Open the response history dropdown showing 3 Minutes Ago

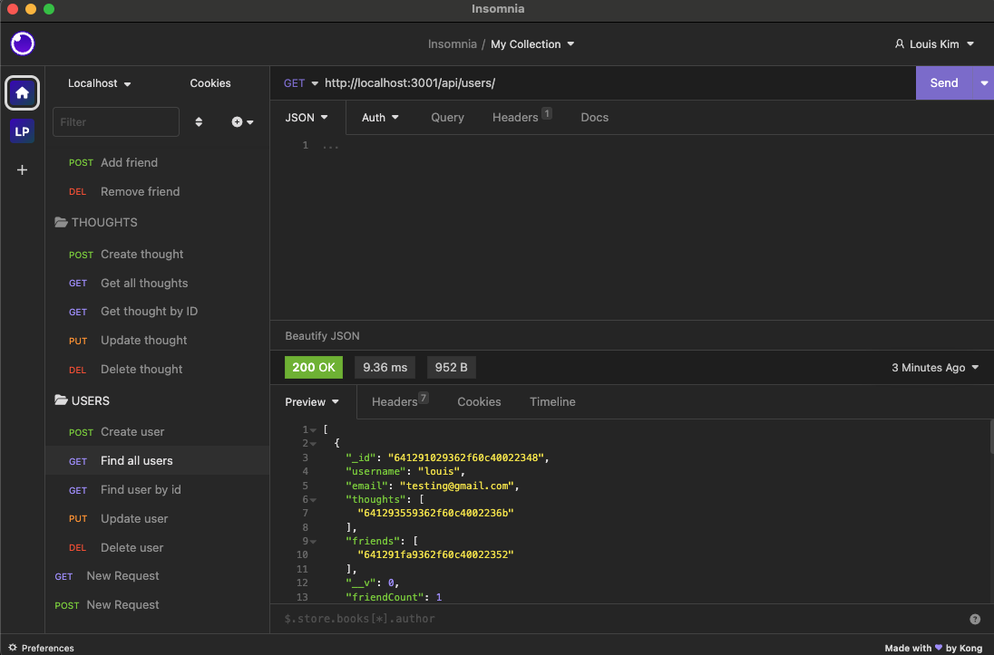[x=934, y=368]
